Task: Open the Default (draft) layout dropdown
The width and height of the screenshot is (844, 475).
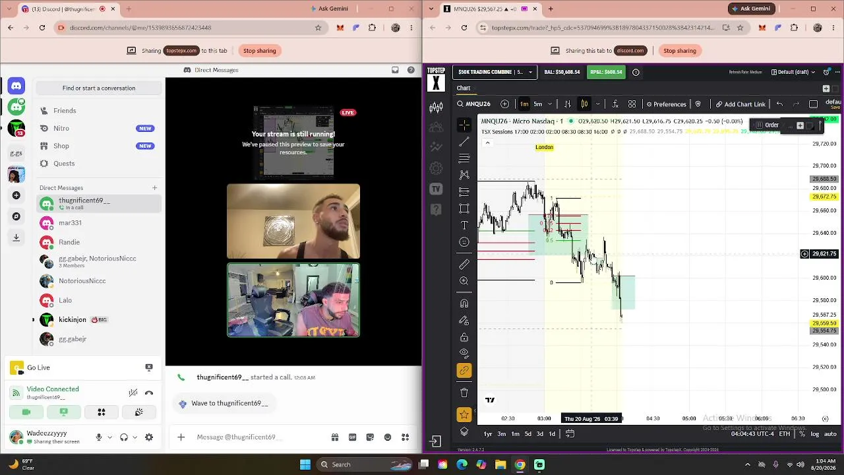Action: (793, 72)
